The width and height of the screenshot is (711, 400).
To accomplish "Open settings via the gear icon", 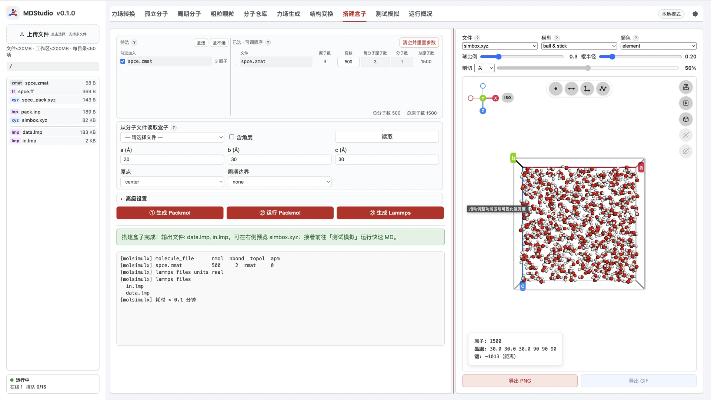I will click(695, 14).
